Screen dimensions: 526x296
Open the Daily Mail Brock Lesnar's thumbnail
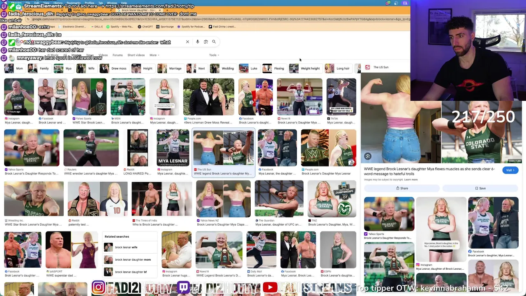point(261,250)
